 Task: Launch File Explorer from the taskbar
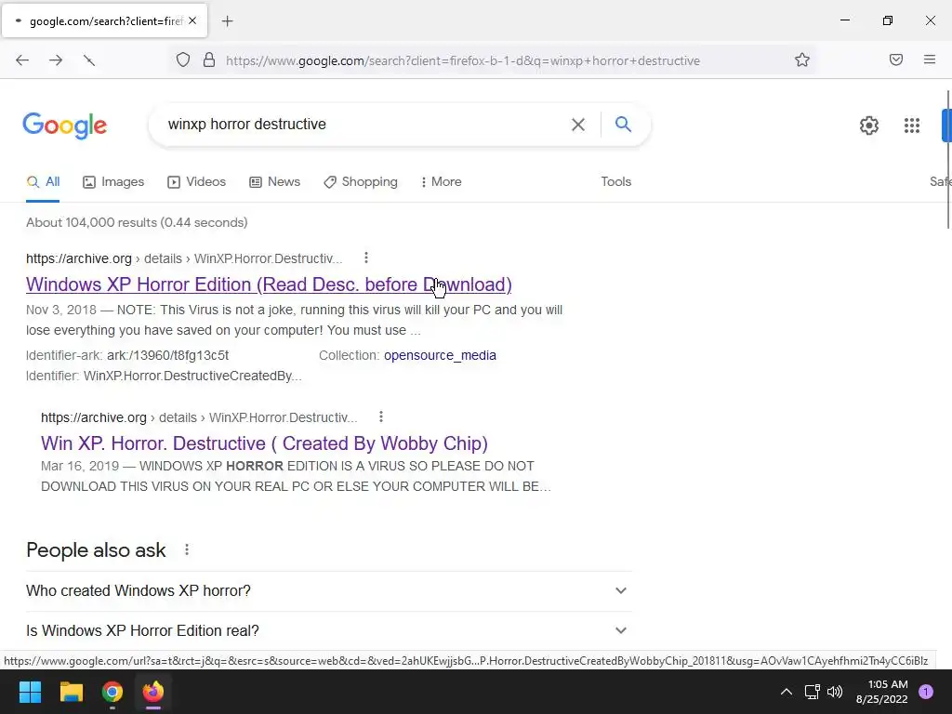click(x=71, y=692)
